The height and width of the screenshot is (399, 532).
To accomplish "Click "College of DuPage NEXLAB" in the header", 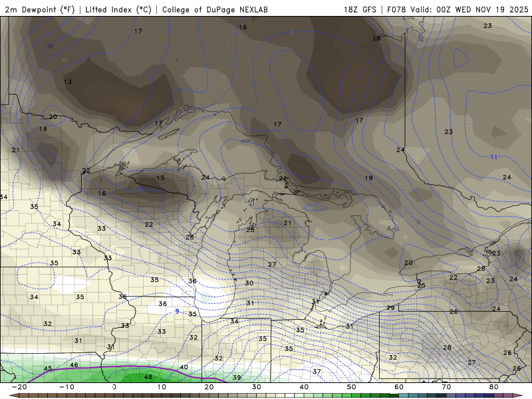I will click(215, 9).
